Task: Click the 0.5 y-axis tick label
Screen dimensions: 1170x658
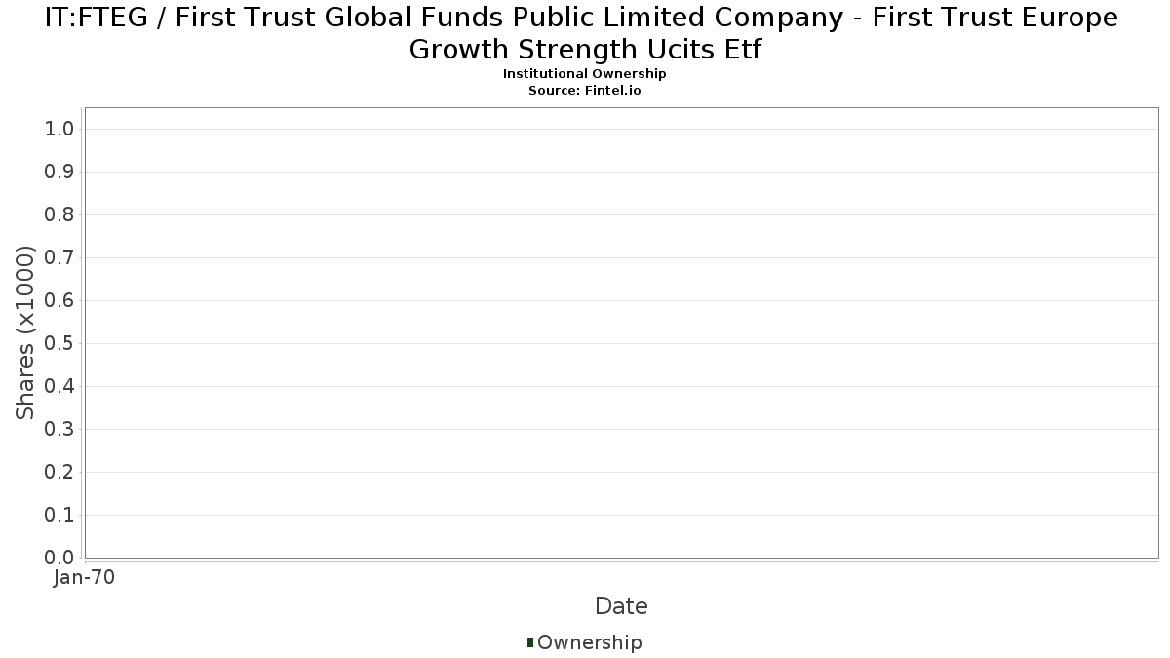Action: (x=61, y=344)
